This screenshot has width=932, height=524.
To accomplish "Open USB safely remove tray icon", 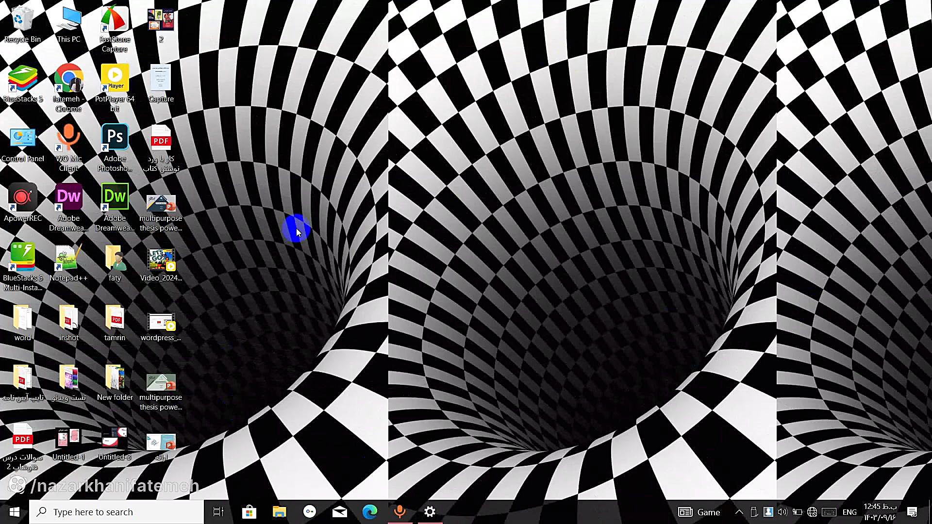I will coord(754,512).
